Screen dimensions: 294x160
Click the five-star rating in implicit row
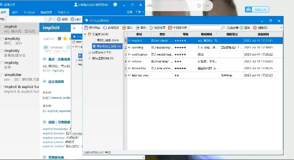coord(180,41)
